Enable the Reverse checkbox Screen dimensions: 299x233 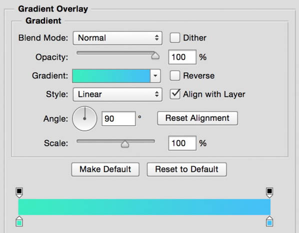click(175, 76)
